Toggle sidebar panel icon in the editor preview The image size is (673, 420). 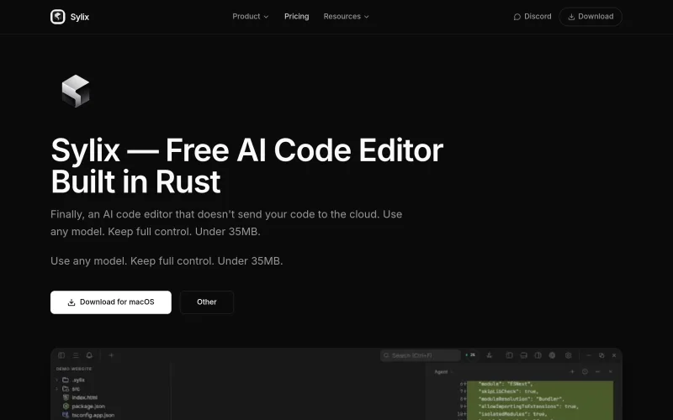tap(61, 355)
